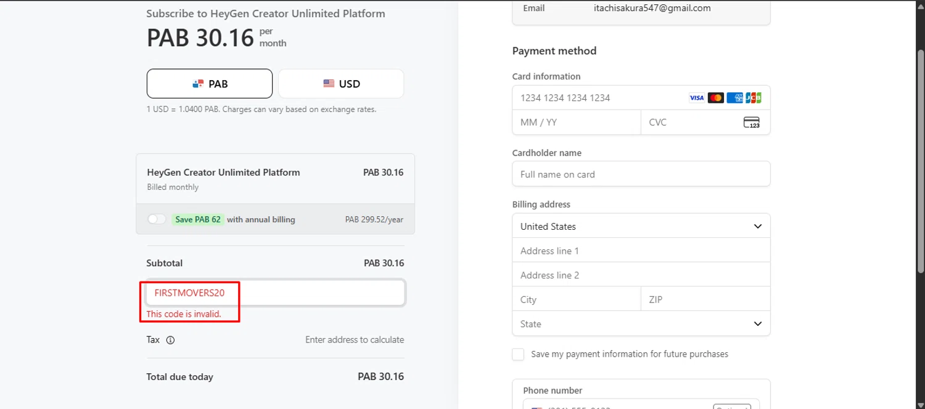The width and height of the screenshot is (925, 409).
Task: Click the Total due today amount PAB 30.16
Action: coord(380,376)
